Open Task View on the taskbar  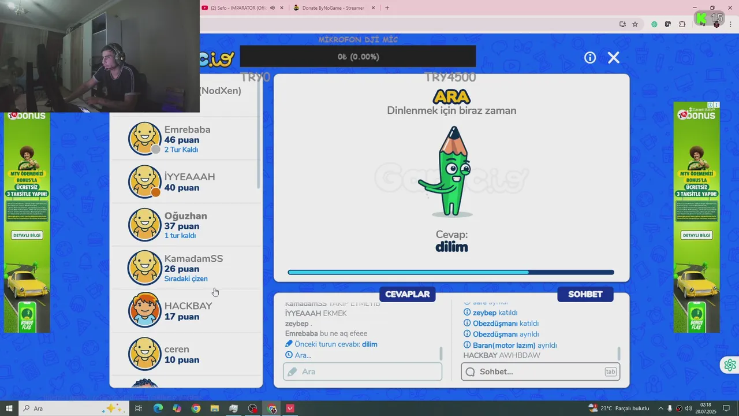click(x=139, y=408)
